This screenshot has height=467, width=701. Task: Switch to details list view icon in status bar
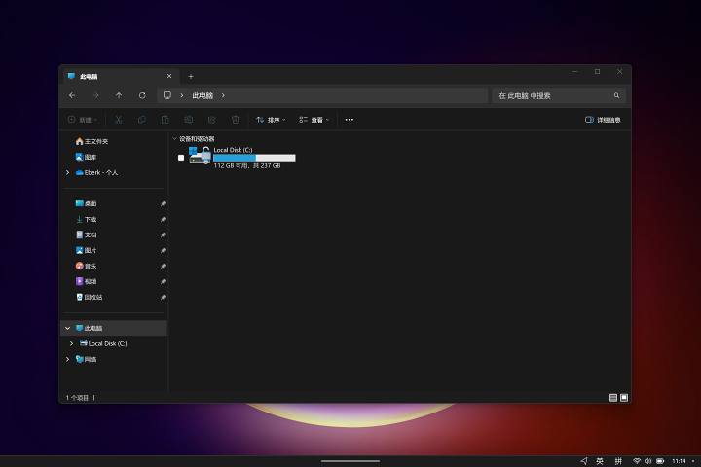(613, 398)
